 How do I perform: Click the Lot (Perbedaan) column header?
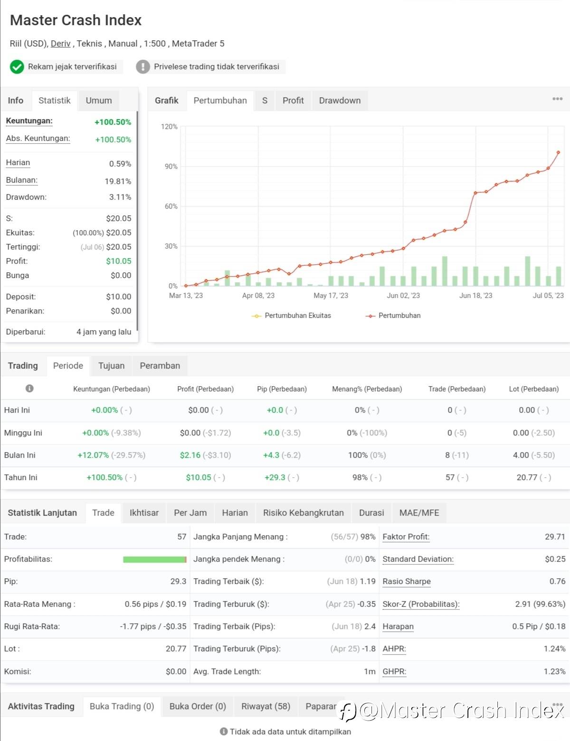[x=534, y=389]
